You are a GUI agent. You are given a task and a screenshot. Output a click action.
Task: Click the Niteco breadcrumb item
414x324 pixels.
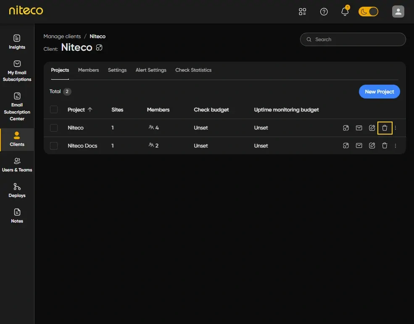coord(98,36)
